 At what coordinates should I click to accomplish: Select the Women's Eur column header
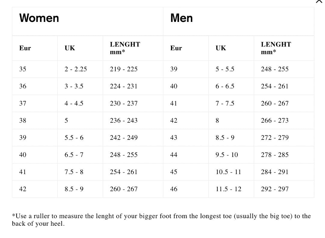25,48
